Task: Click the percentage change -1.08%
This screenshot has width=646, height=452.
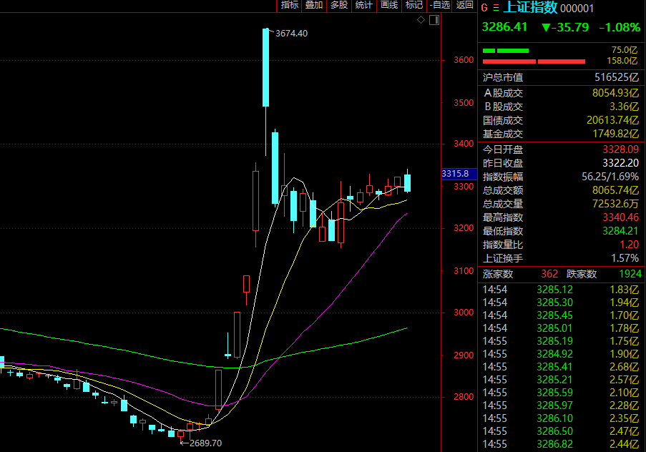Action: point(620,28)
